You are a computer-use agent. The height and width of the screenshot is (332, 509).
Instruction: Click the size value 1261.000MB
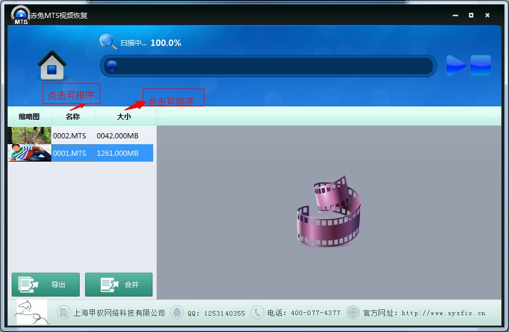coord(118,153)
